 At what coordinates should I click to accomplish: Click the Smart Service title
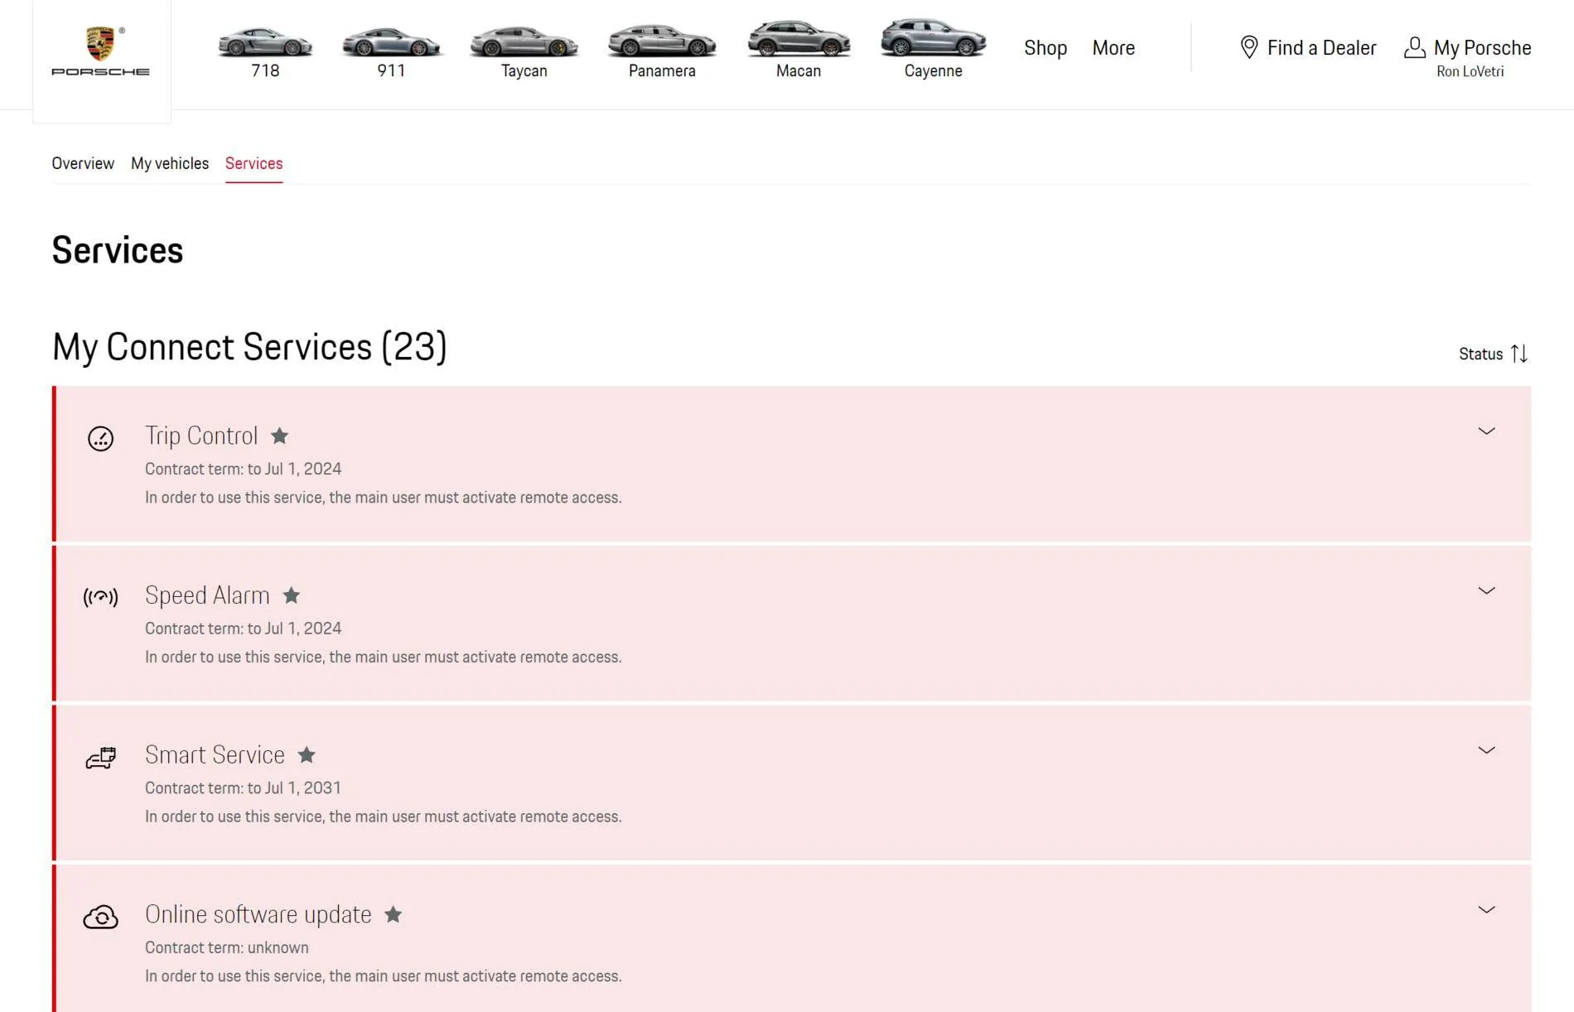[215, 754]
